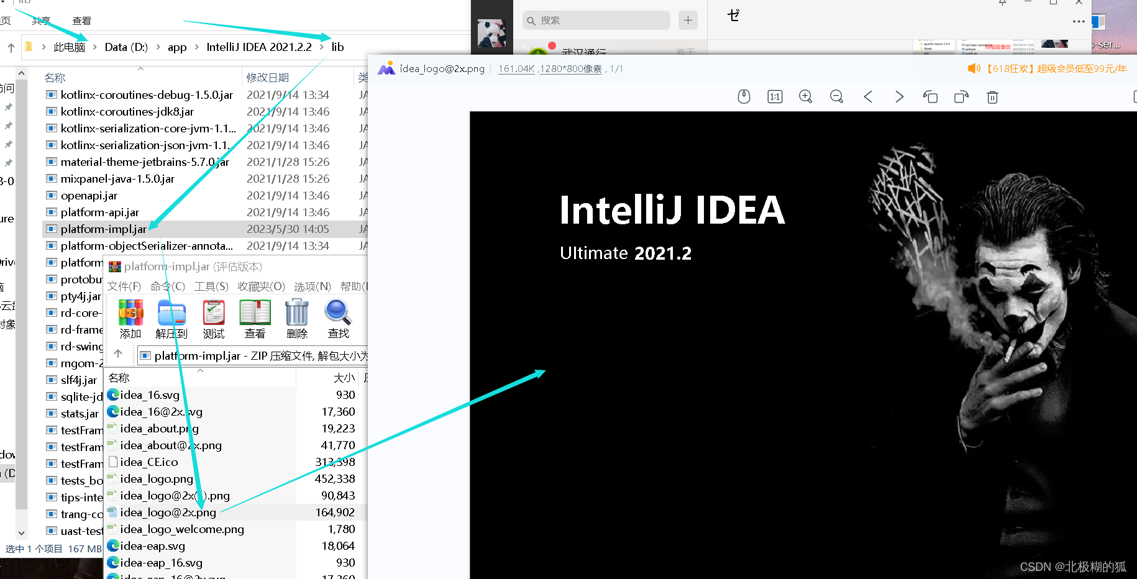Viewport: 1137px width, 579px height.
Task: Select idea_logo_welcome.png in WinRAR list
Action: 182,529
